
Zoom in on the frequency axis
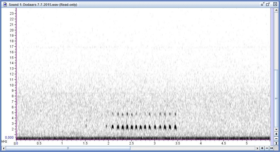(x=276, y=134)
